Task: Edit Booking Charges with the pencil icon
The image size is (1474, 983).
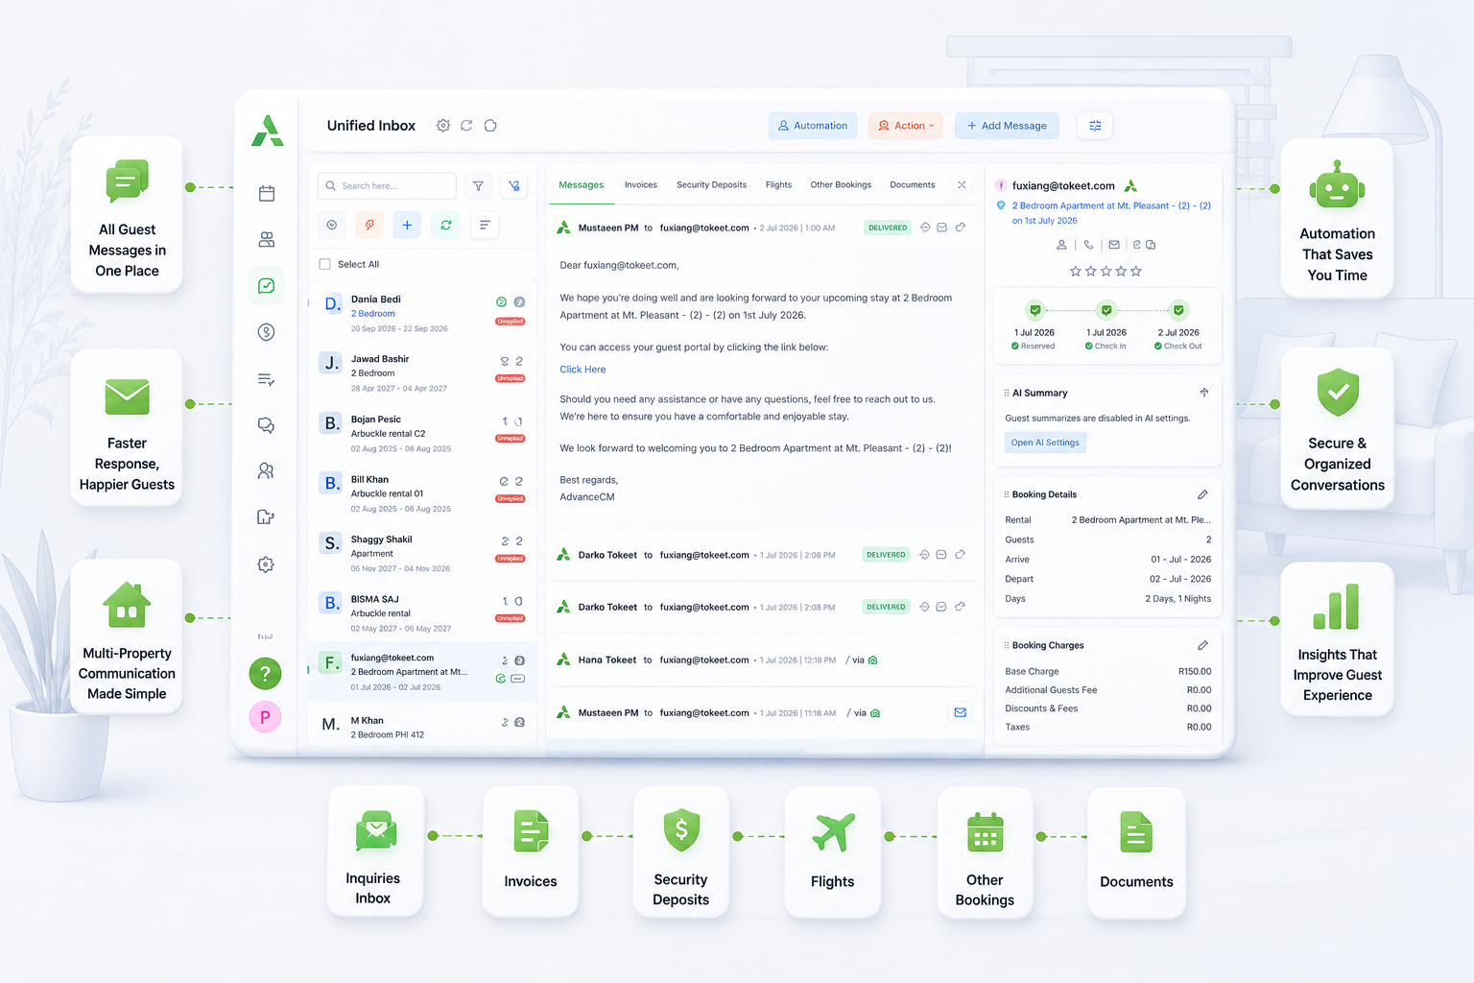Action: (1202, 645)
